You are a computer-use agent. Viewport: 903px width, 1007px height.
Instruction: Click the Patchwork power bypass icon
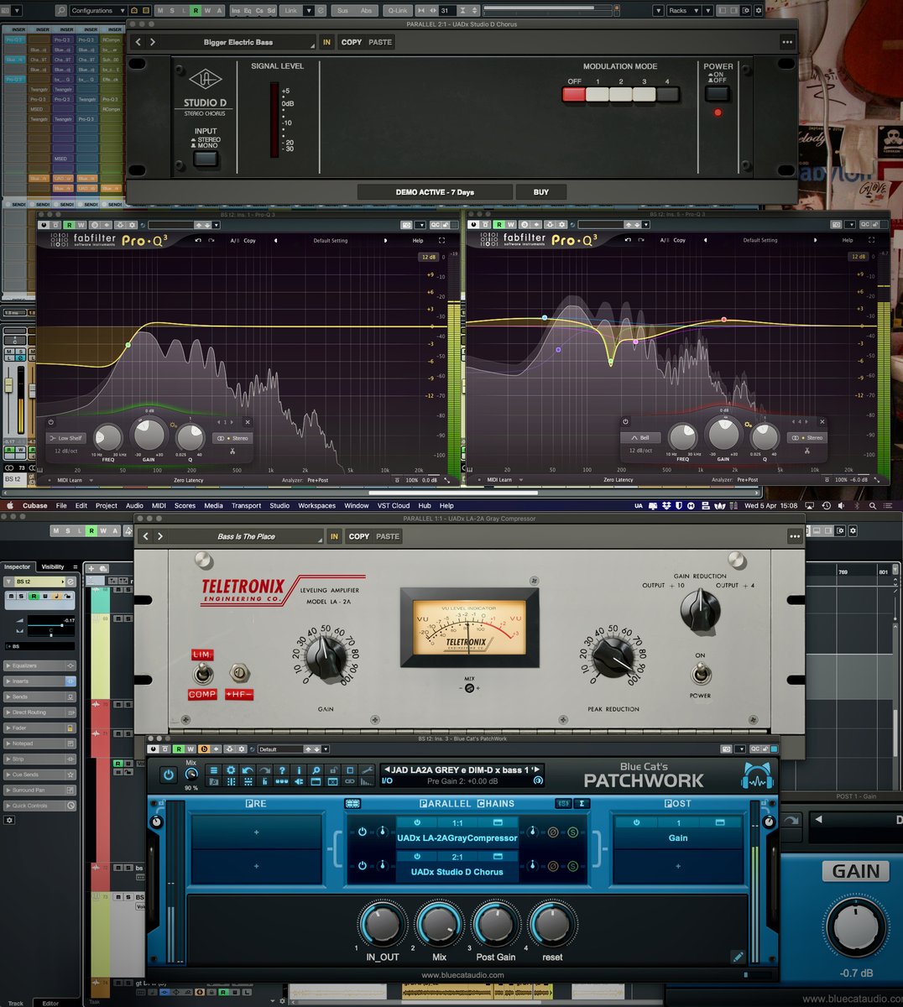(x=168, y=775)
